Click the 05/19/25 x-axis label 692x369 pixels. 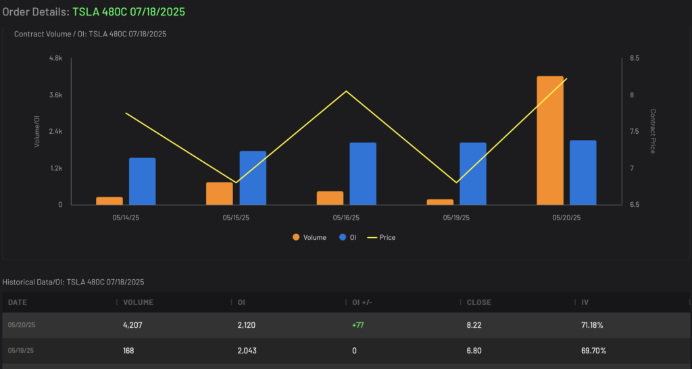coord(456,218)
